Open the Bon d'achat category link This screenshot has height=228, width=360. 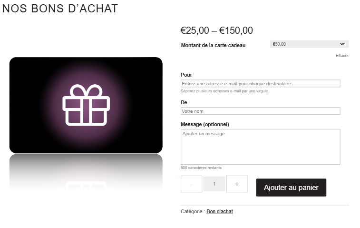click(220, 211)
